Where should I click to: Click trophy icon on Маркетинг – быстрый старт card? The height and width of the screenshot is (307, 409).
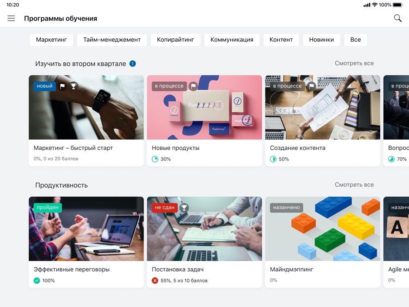(x=74, y=86)
